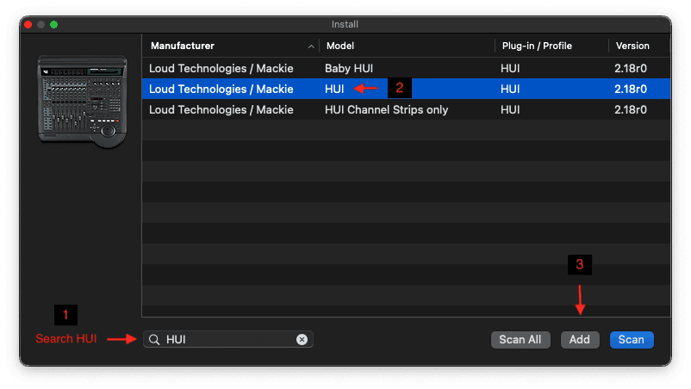Select the Baby HUI model row

click(x=406, y=68)
